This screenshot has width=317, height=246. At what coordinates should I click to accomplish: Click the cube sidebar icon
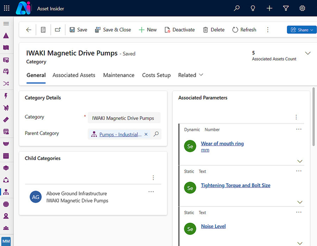tap(6, 168)
